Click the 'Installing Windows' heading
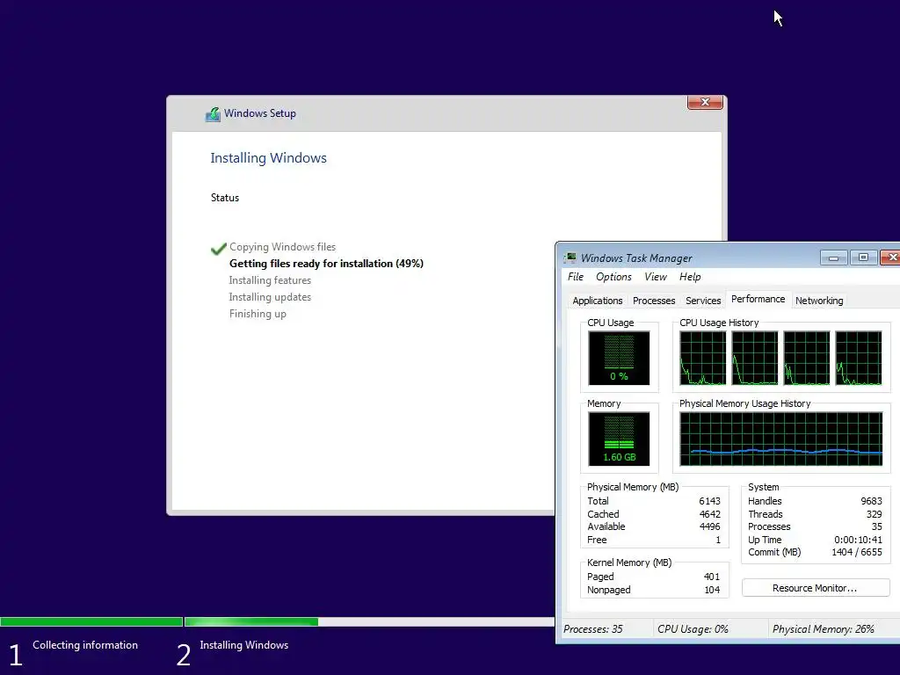900x675 pixels. tap(268, 158)
